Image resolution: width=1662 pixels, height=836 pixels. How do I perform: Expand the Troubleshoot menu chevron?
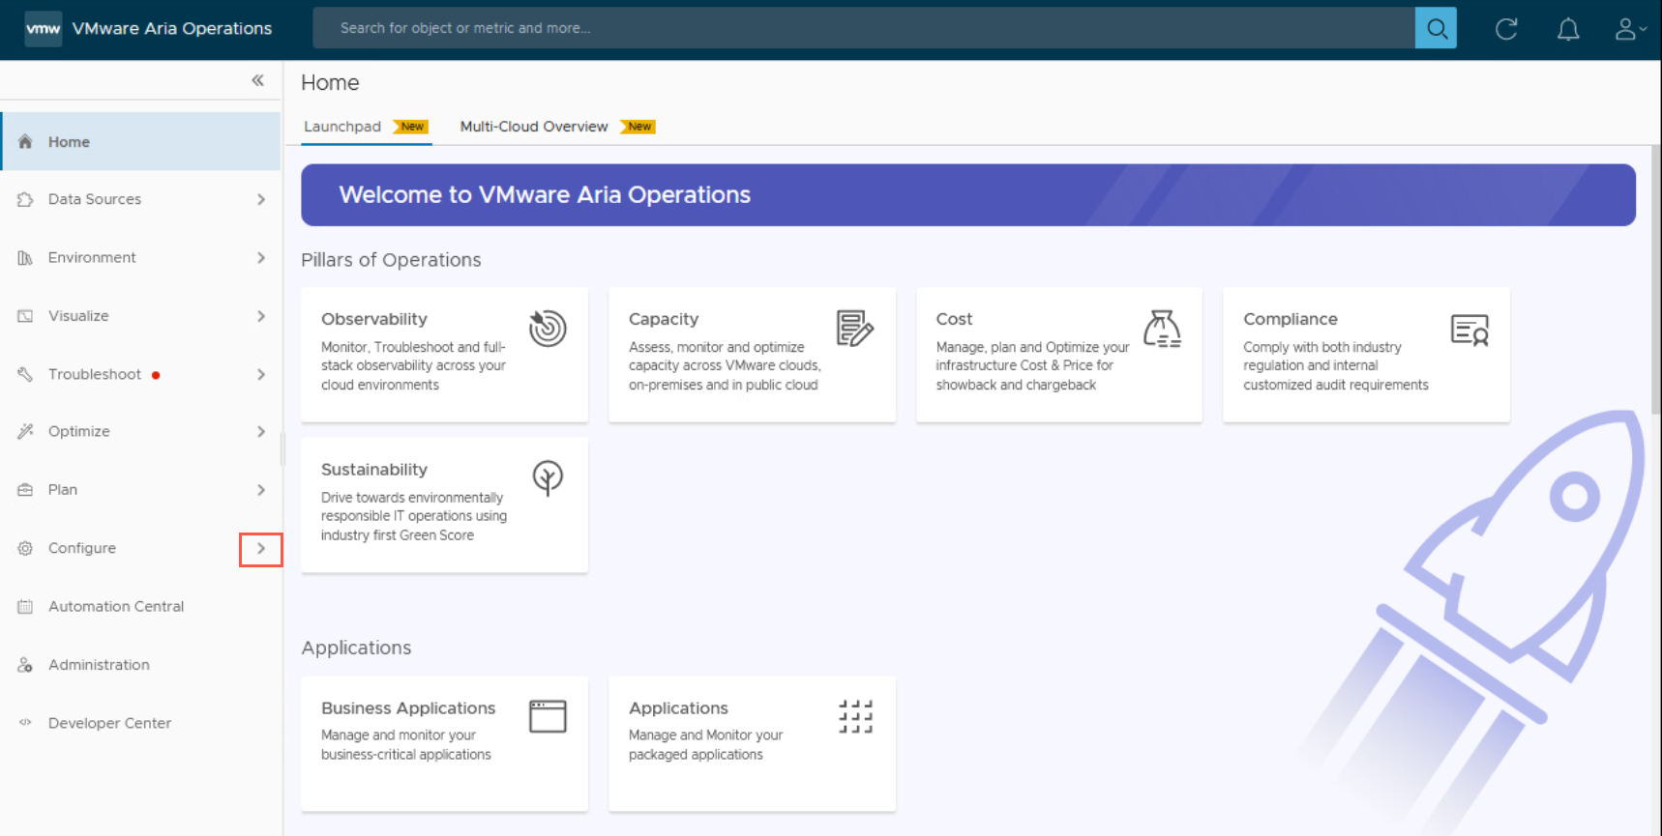coord(261,374)
